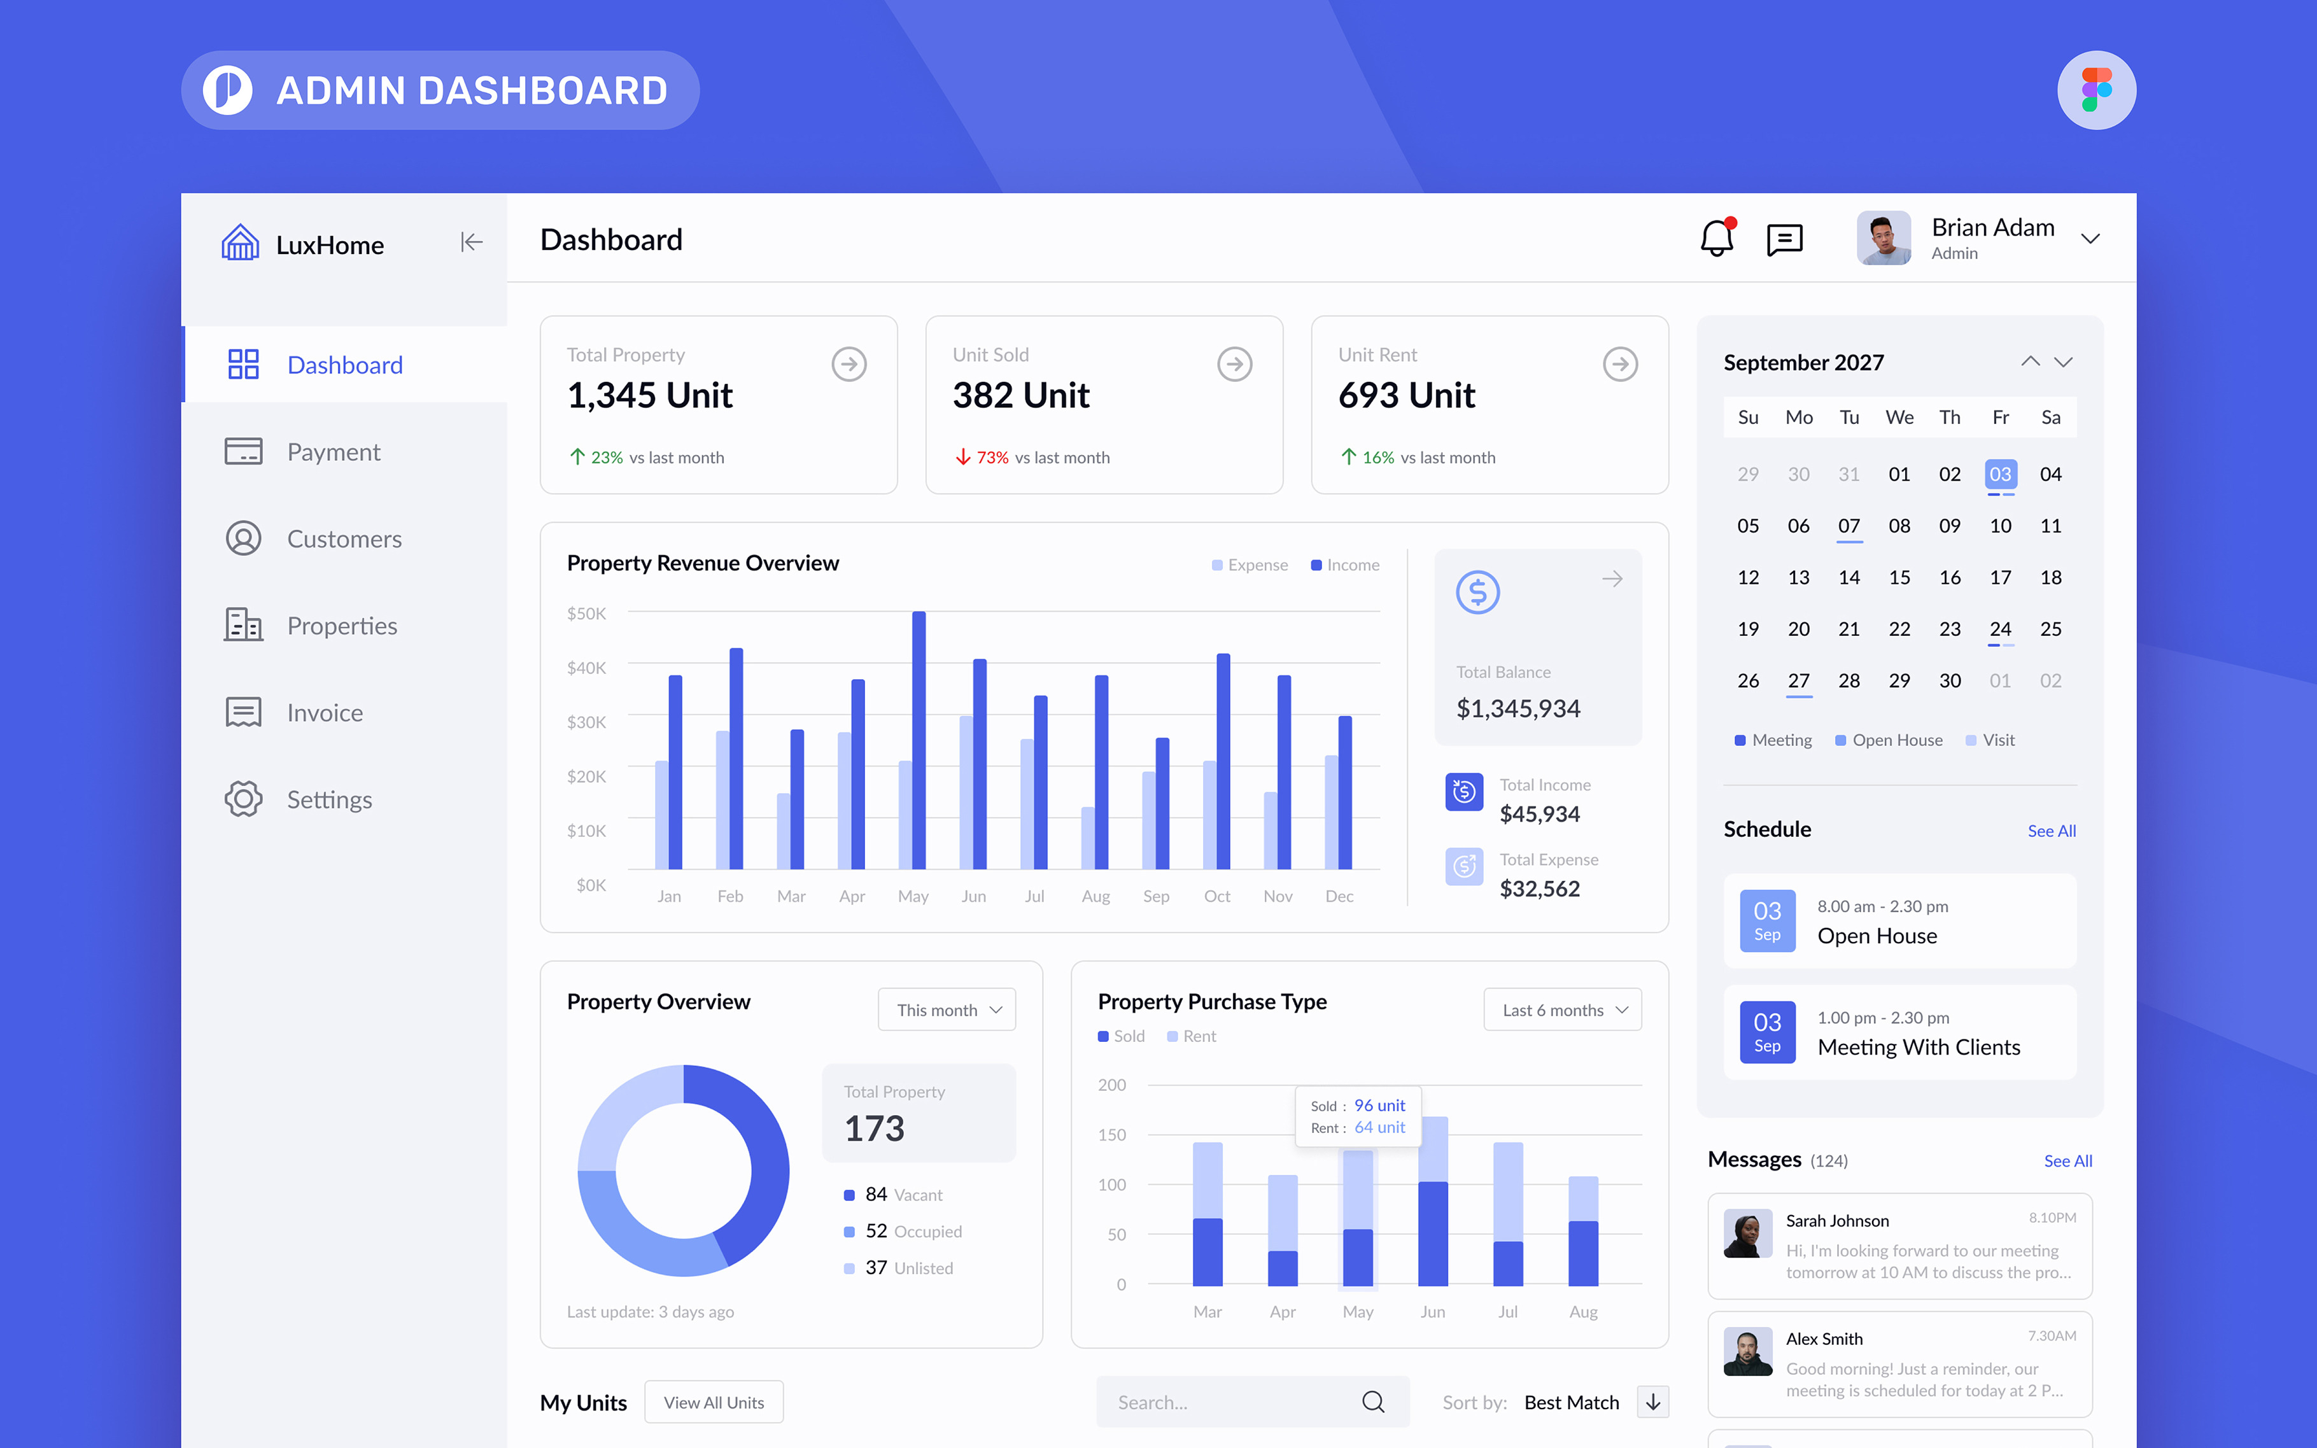
Task: Click the search magnifier icon
Action: coord(1373,1402)
